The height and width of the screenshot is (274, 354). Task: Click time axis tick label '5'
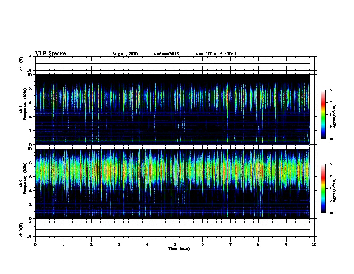(175, 244)
